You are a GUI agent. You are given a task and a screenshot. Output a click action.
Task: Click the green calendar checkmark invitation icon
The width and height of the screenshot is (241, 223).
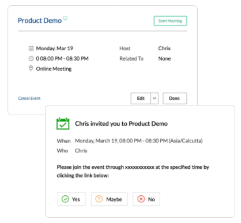click(x=63, y=123)
